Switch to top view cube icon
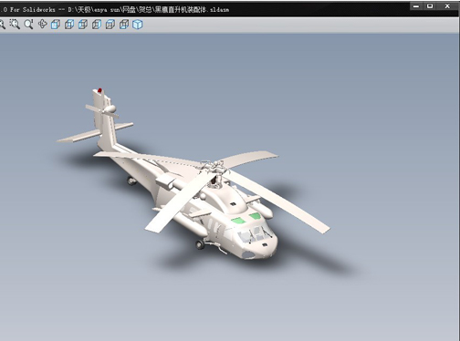 pos(110,25)
